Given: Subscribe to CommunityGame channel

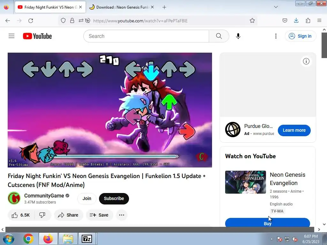Looking at the screenshot, I should coord(114,198).
